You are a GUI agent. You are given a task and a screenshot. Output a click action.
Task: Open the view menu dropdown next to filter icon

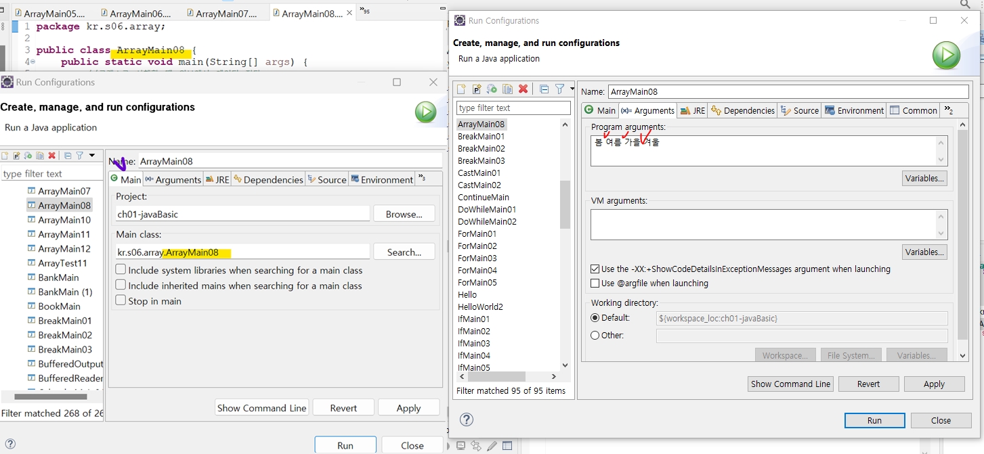pos(571,89)
